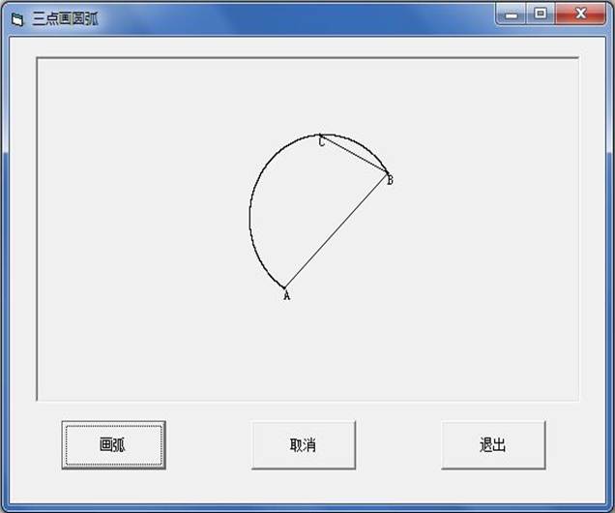
Task: Click the arc's endpoint just above label B
Action: click(387, 172)
